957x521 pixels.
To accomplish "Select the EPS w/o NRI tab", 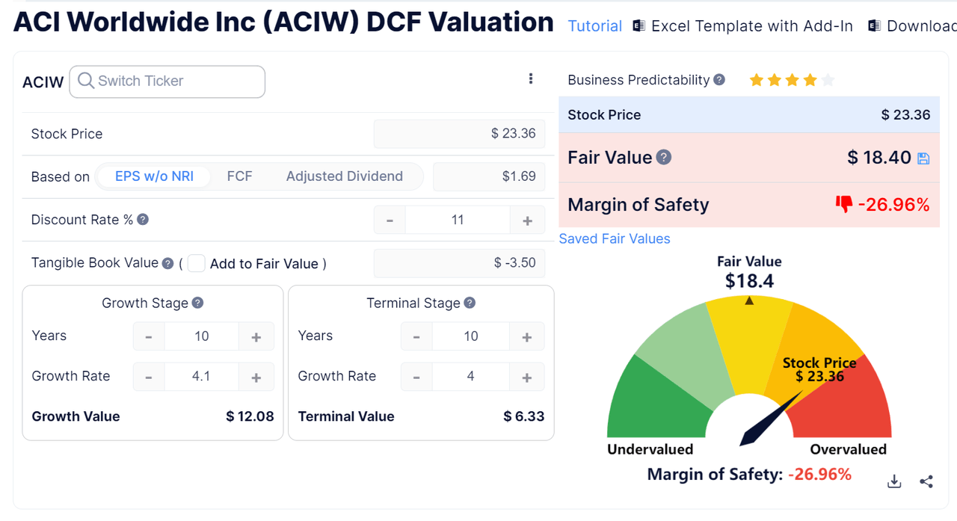I will [x=154, y=176].
